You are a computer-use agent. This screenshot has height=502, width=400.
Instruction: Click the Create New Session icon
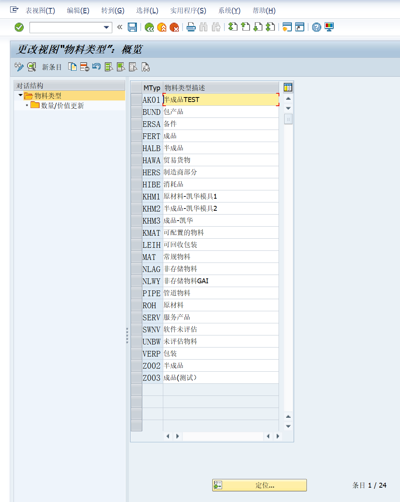pos(287,27)
